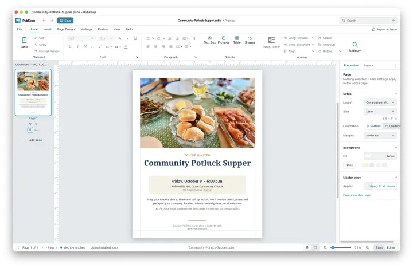The image size is (413, 268).
Task: Open the File menu
Action: tap(20, 29)
